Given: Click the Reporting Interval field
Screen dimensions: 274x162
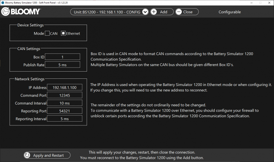Looking at the screenshot, I should click(64, 119).
